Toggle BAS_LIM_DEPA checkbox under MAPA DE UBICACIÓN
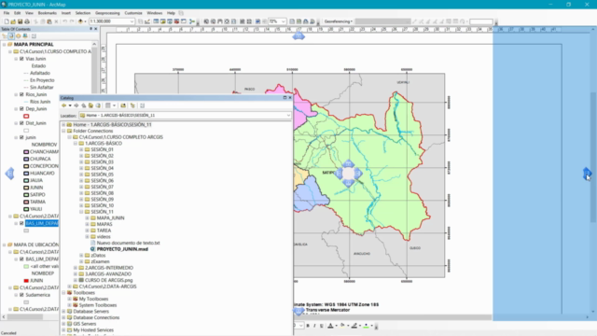597x336 pixels. click(21, 259)
